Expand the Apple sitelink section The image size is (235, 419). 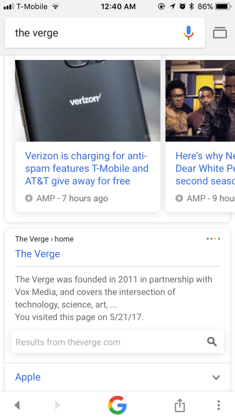coord(28,377)
